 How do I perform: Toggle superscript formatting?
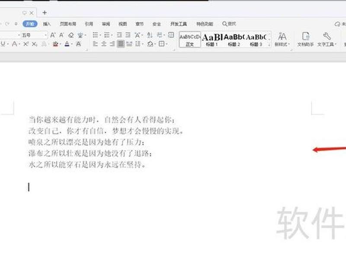point(26,44)
